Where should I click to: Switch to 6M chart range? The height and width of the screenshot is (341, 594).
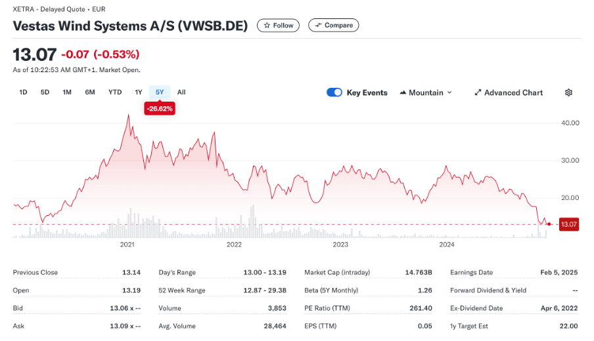pos(90,92)
